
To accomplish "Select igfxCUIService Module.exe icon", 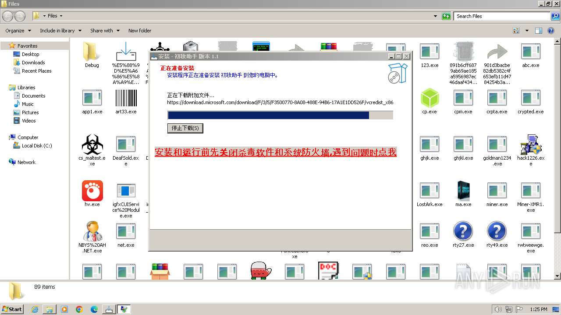I will pyautogui.click(x=126, y=191).
